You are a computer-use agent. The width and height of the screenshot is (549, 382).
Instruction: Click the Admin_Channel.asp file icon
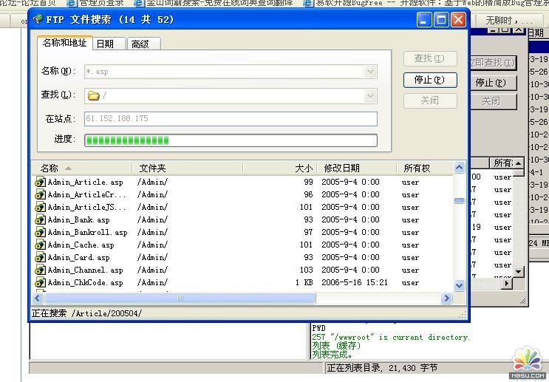(x=41, y=270)
